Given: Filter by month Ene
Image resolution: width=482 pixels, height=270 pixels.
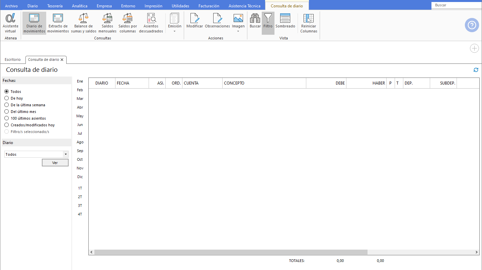Looking at the screenshot, I should click(x=80, y=81).
